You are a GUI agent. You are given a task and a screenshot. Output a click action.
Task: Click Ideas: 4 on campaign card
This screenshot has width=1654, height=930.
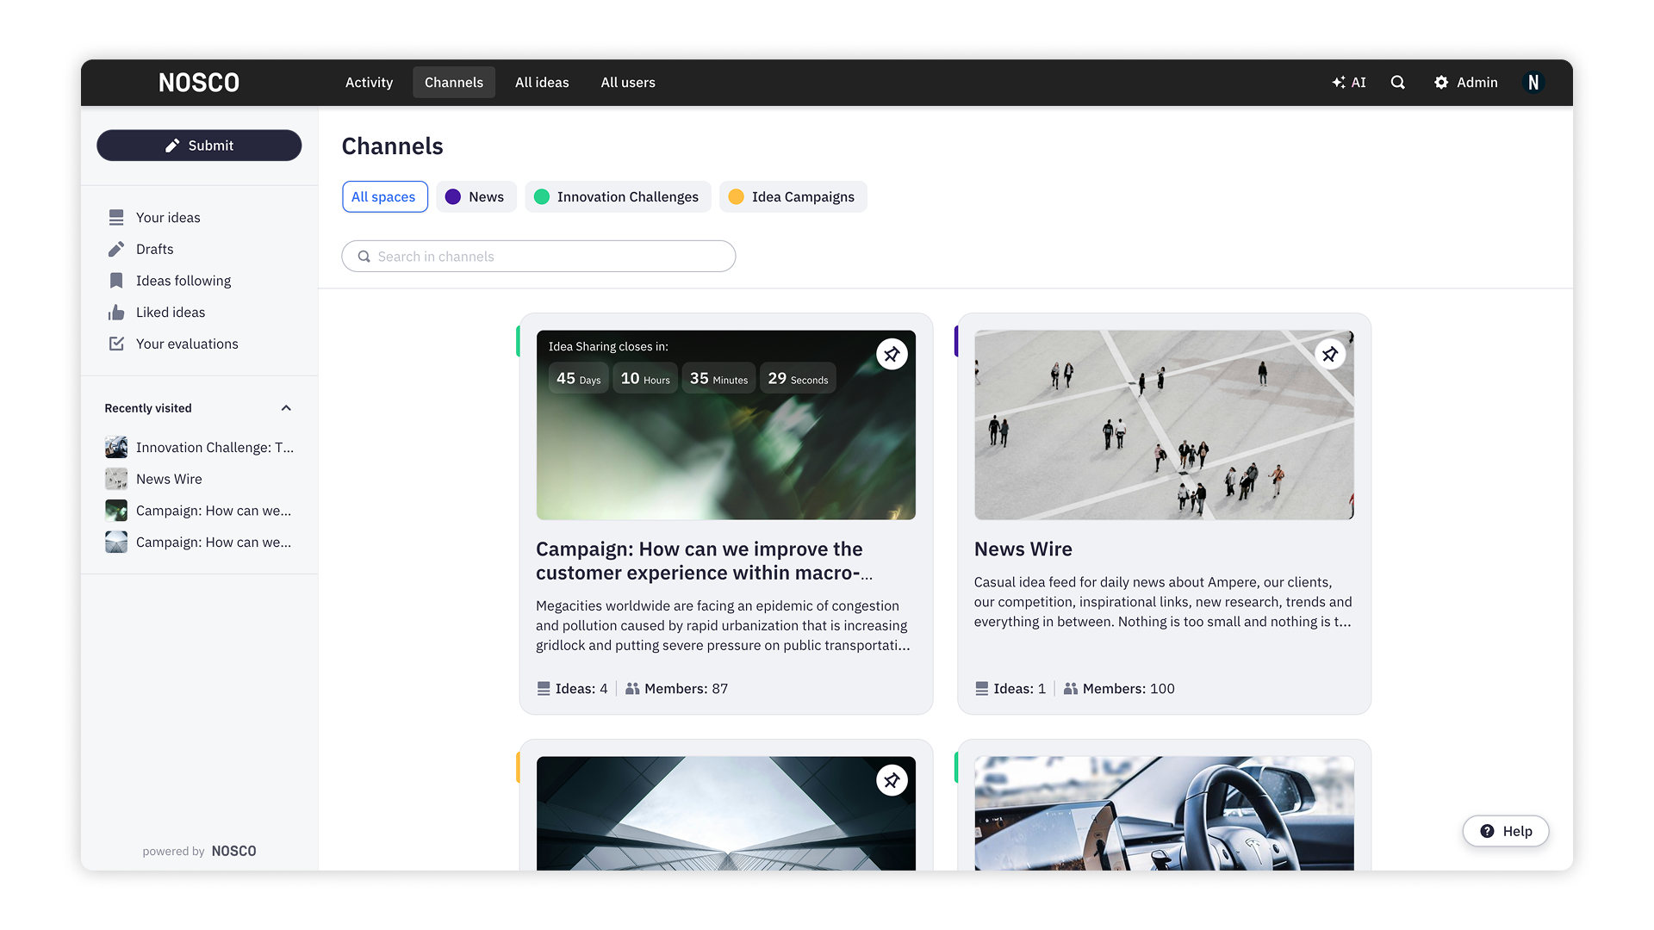click(572, 689)
